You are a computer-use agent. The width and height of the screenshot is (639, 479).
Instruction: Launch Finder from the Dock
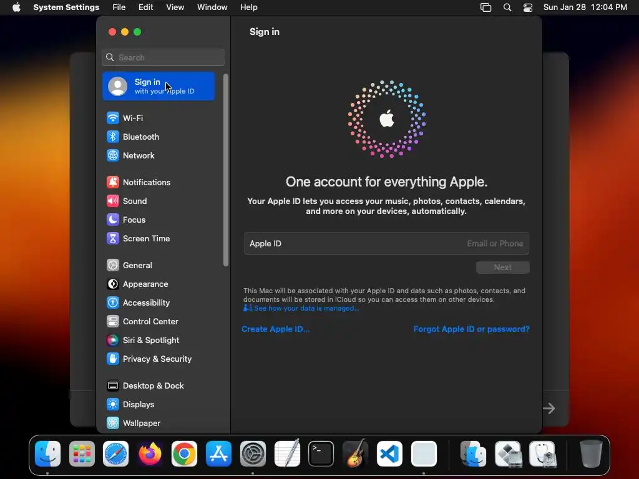click(47, 454)
